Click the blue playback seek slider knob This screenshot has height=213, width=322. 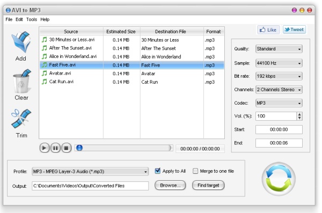[79, 148]
